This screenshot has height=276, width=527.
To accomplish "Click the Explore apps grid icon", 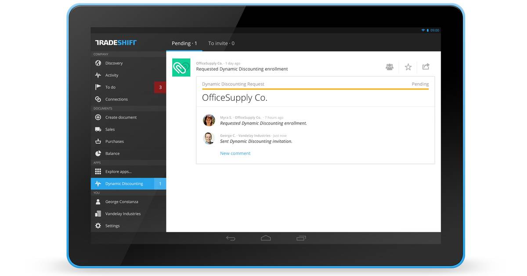I will click(x=98, y=172).
